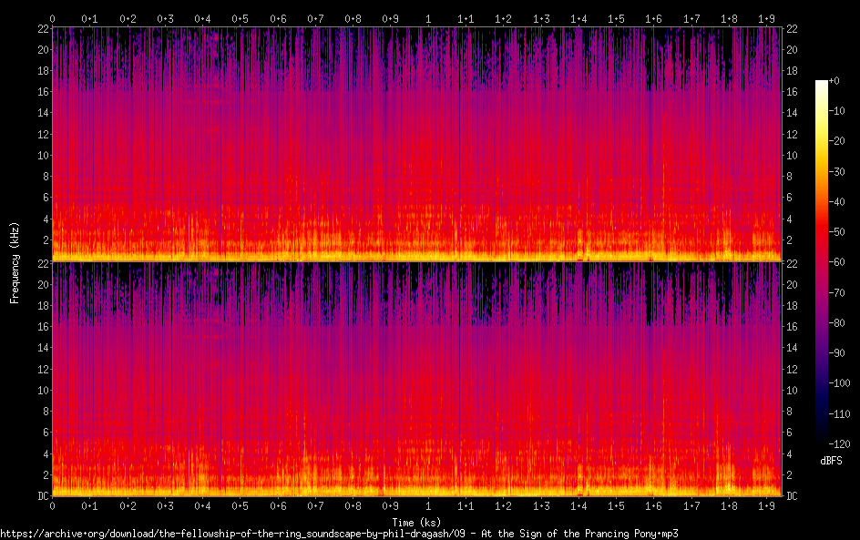Screen dimensions: 860x540
Task: Click the 10 kHz tick on lower-right axis
Action: click(793, 390)
